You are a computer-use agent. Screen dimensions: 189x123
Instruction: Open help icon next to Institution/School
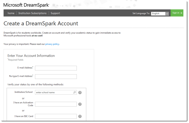point(80,92)
